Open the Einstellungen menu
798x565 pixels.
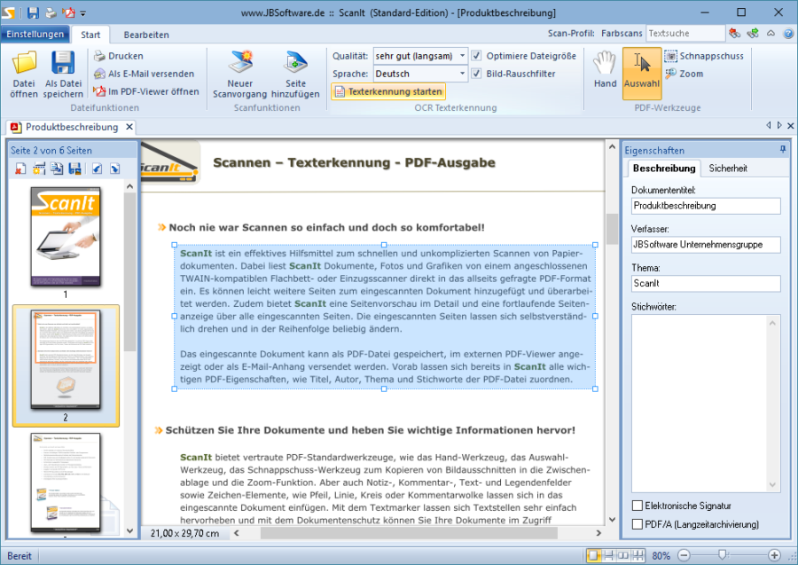pos(35,34)
